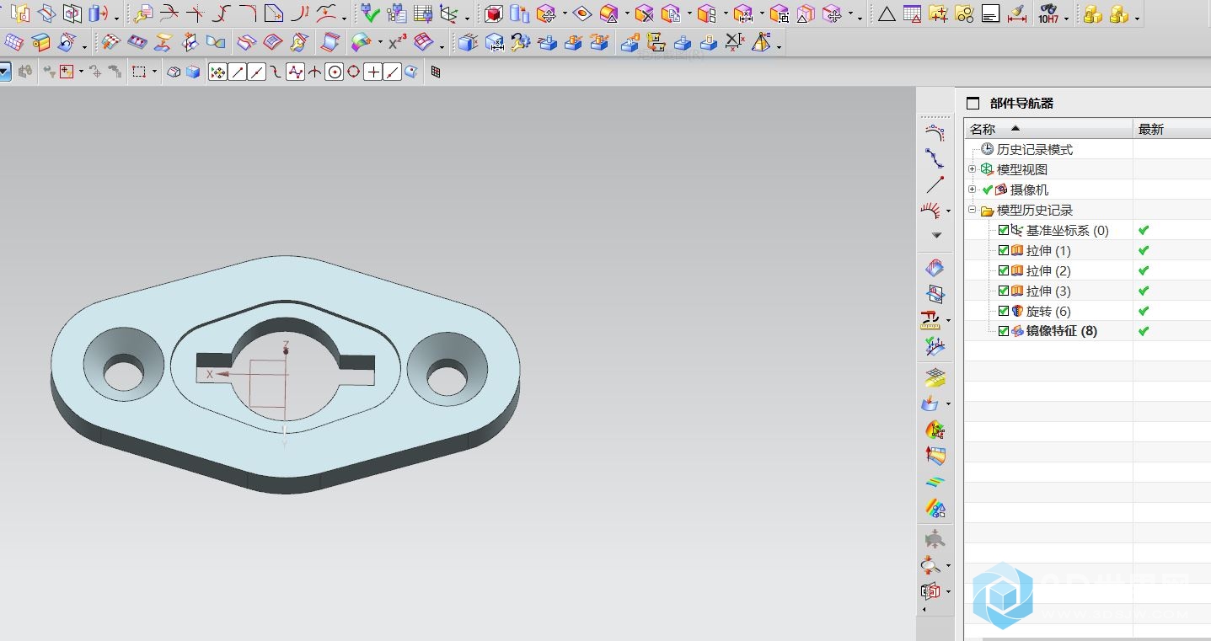Select the pyramid draft analysis icon
Image resolution: width=1211 pixels, height=641 pixels.
pyautogui.click(x=761, y=42)
